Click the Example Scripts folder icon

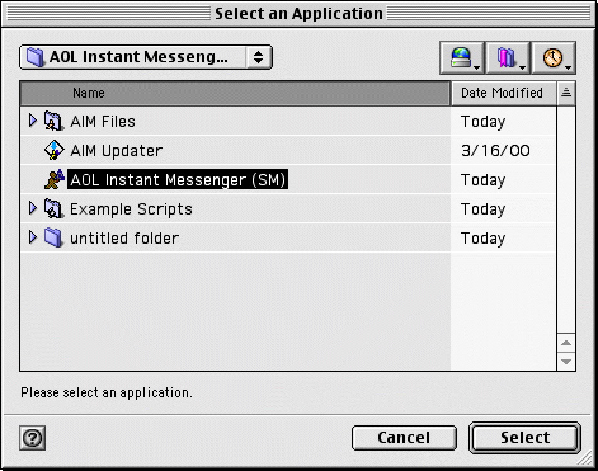pos(53,209)
